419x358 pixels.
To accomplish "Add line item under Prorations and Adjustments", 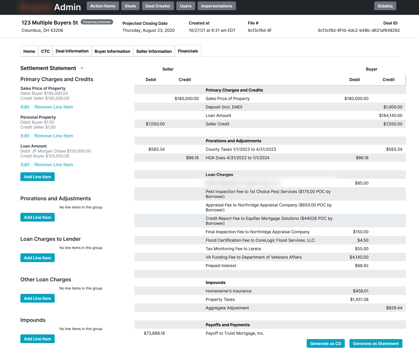I will (38, 217).
